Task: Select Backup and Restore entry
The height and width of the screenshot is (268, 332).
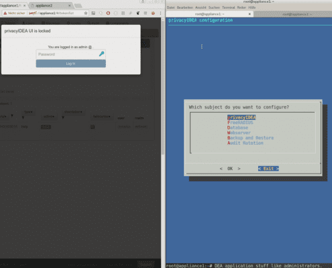Action: [250, 138]
